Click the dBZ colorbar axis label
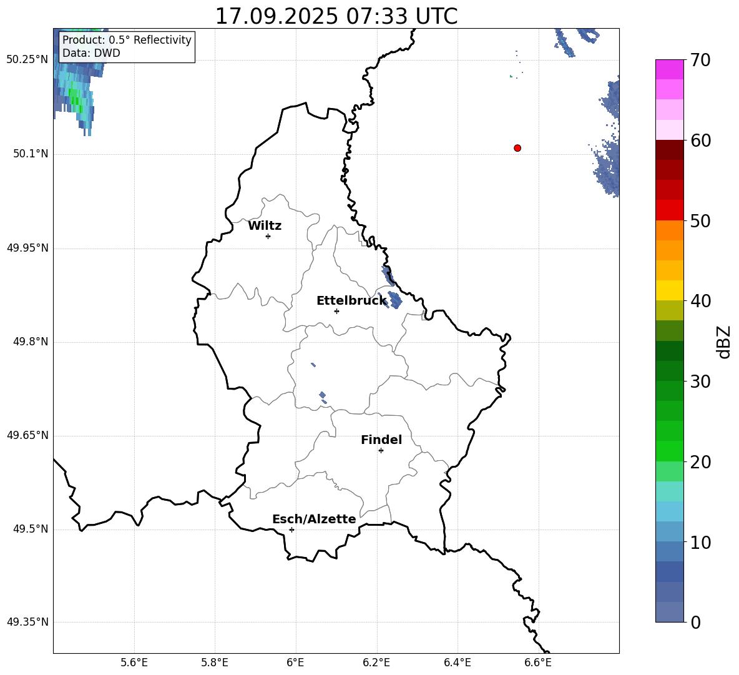This screenshot has height=675, width=739. coord(723,342)
